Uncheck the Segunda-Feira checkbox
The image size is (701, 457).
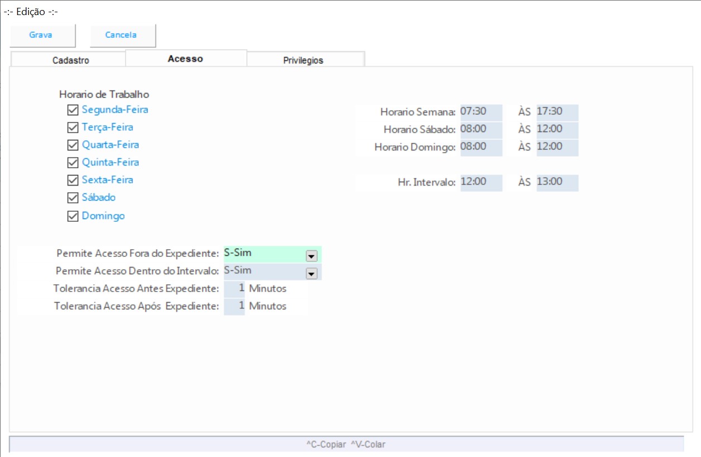click(x=72, y=110)
